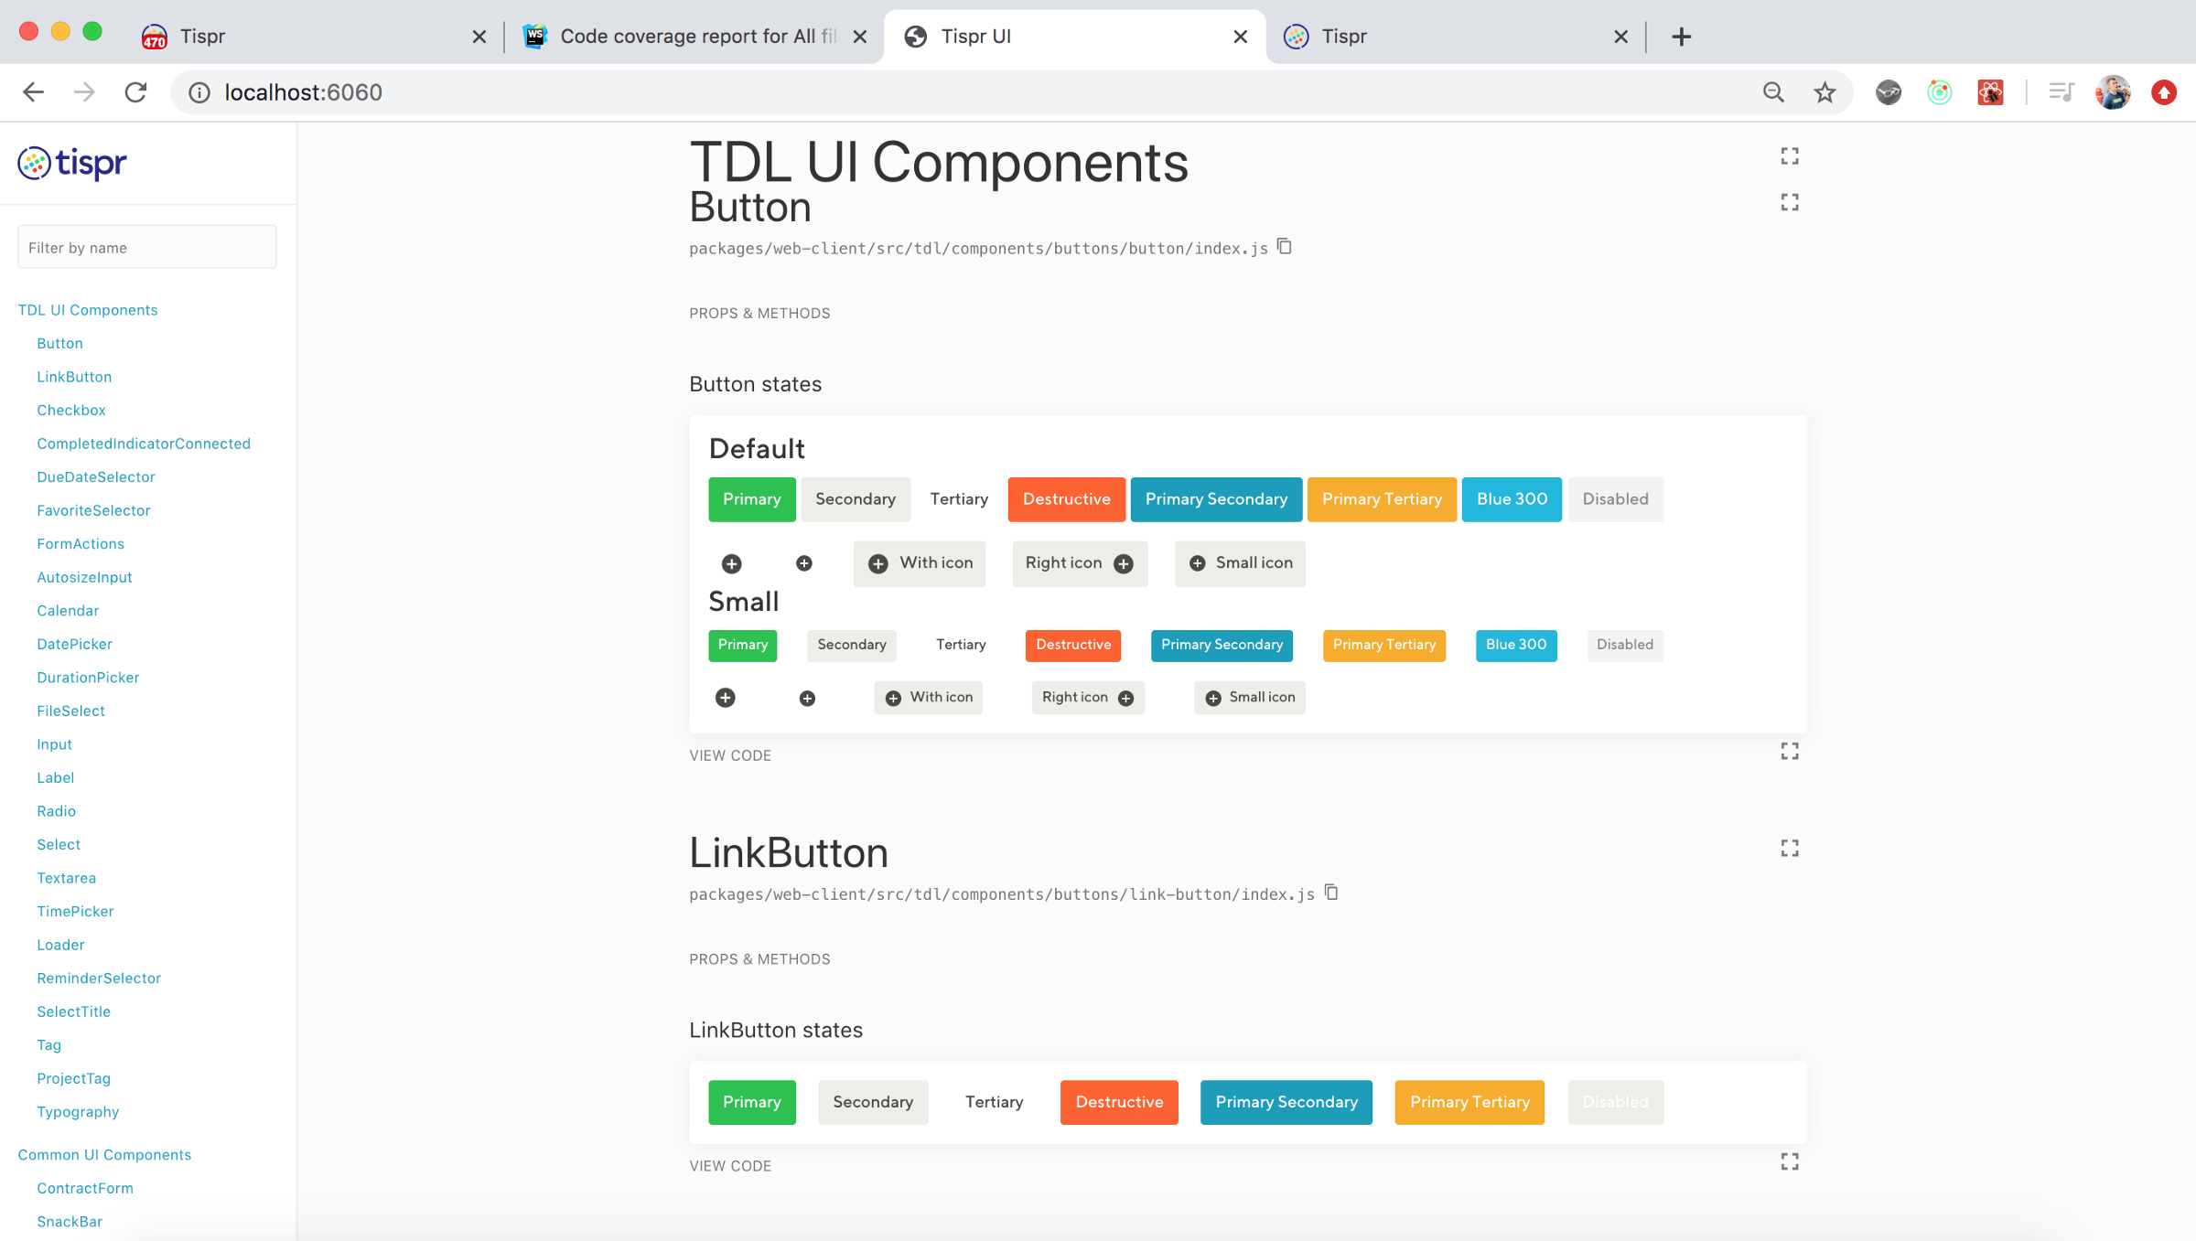The height and width of the screenshot is (1241, 2196).
Task: Open a new browser tab
Action: 1681,37
